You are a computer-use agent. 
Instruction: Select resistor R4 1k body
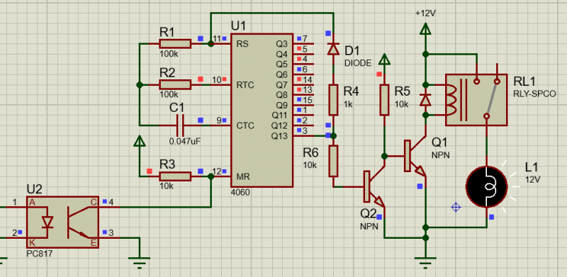(x=333, y=100)
